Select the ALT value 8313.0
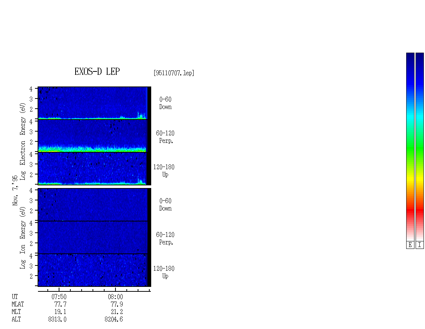Viewport: 425px width, 329px height. pyautogui.click(x=57, y=320)
